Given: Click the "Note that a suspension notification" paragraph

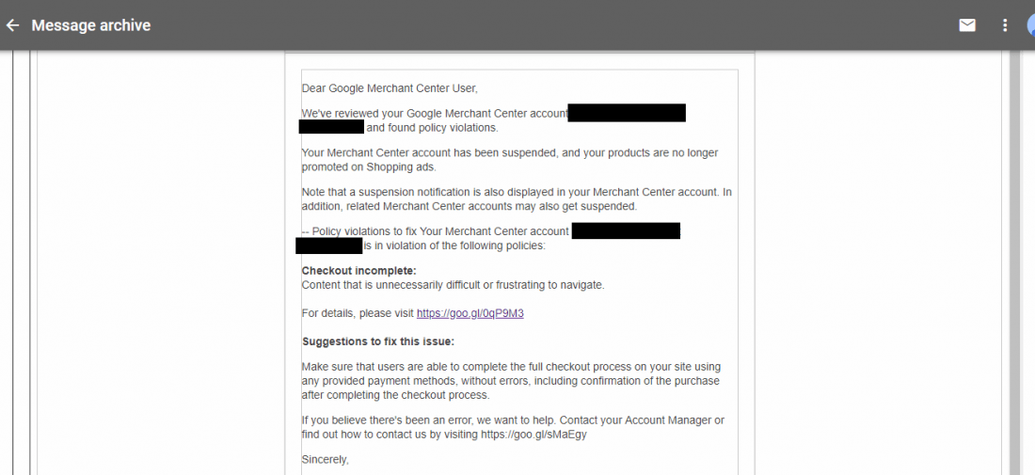Looking at the screenshot, I should pyautogui.click(x=517, y=199).
